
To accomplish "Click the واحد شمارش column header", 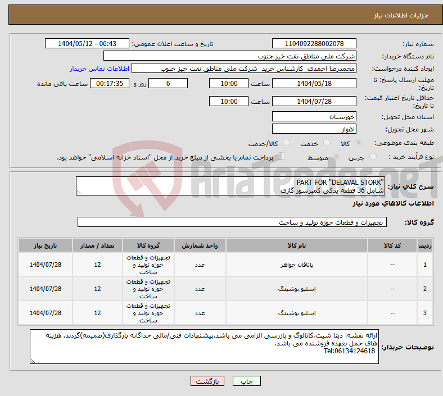I will pos(200,245).
